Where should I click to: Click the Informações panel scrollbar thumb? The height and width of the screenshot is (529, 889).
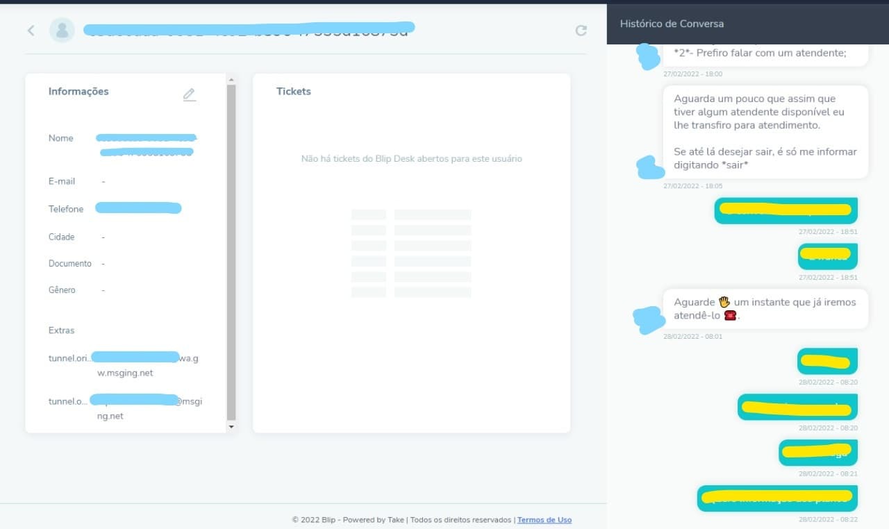(231, 252)
